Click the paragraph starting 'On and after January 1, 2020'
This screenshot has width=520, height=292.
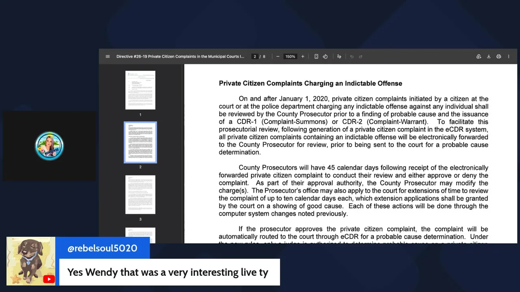pos(353,125)
